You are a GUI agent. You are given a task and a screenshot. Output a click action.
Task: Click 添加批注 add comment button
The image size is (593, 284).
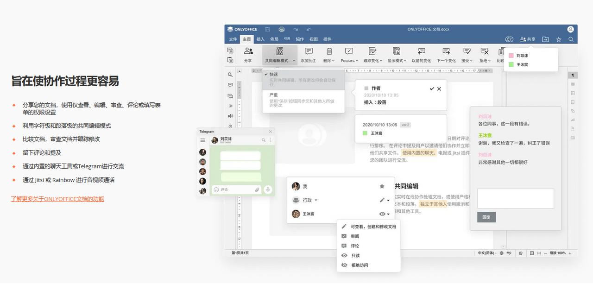[308, 55]
